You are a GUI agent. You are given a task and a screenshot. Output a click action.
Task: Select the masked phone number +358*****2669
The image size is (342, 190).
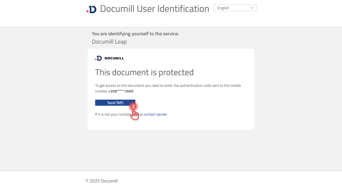click(121, 91)
